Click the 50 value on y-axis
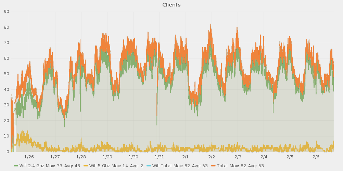 click(6, 74)
